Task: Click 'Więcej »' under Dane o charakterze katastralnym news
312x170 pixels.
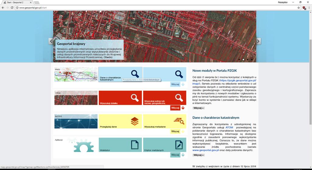Action: click(198, 155)
